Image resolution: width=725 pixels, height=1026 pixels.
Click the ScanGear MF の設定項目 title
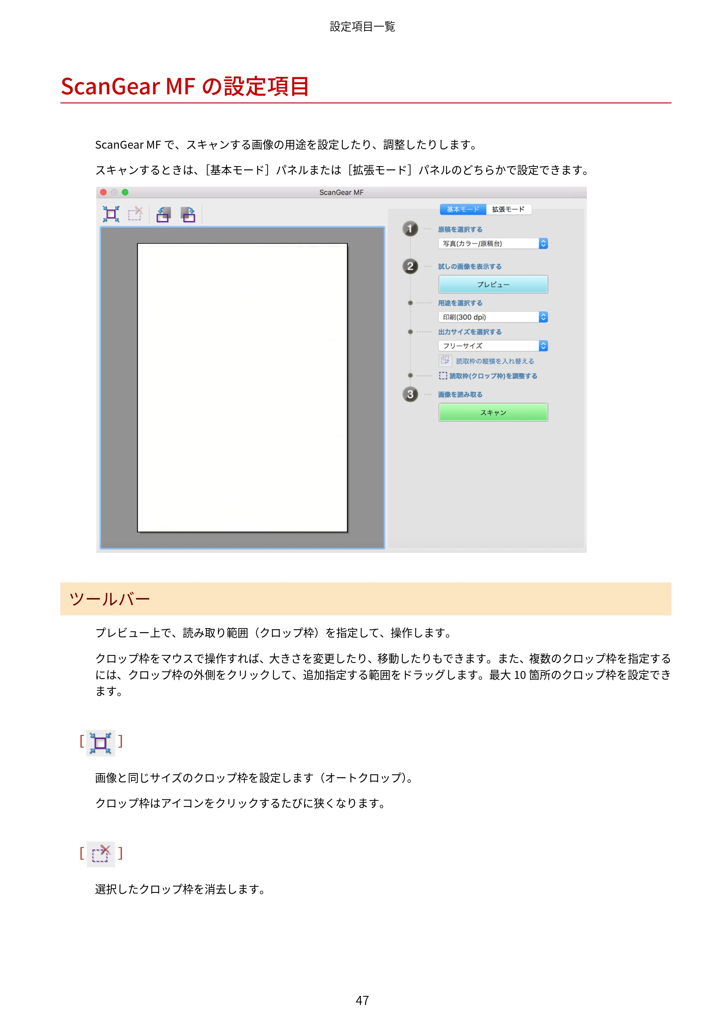coord(185,86)
